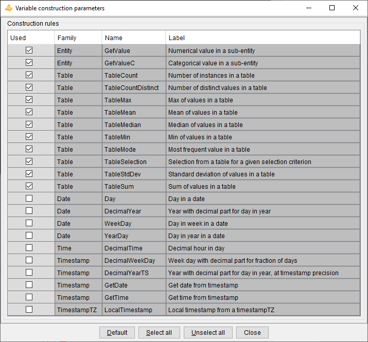This screenshot has height=342, width=368.
Task: Enable the LocalTimestamp rule checkbox
Action: (x=29, y=310)
